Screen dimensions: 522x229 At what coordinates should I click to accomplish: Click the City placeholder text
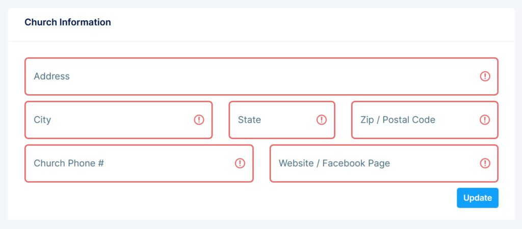(x=42, y=120)
